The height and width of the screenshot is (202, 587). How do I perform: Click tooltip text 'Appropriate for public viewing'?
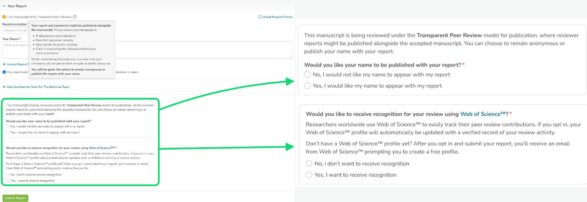pyautogui.click(x=57, y=44)
